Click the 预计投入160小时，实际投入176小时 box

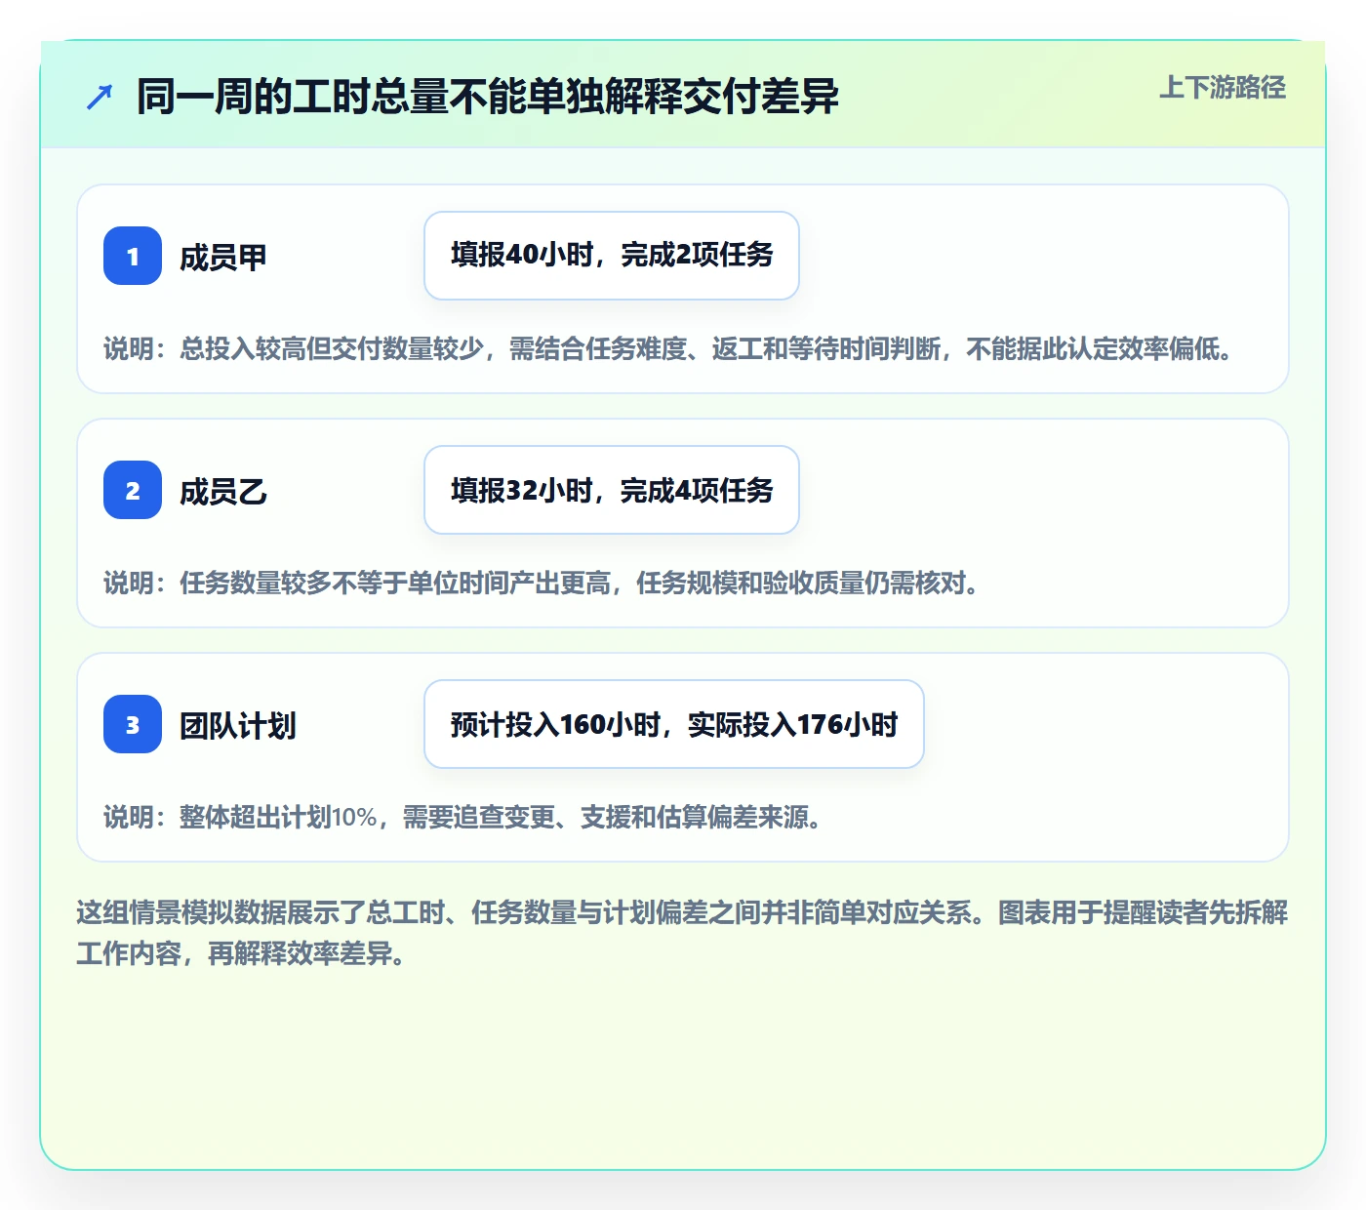(x=674, y=724)
